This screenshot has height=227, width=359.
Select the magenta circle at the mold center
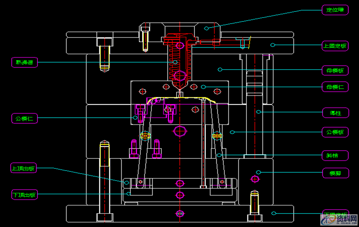pyautogui.click(x=180, y=131)
